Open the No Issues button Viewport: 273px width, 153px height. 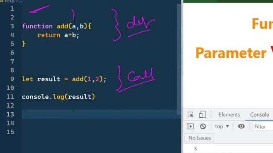199,138
